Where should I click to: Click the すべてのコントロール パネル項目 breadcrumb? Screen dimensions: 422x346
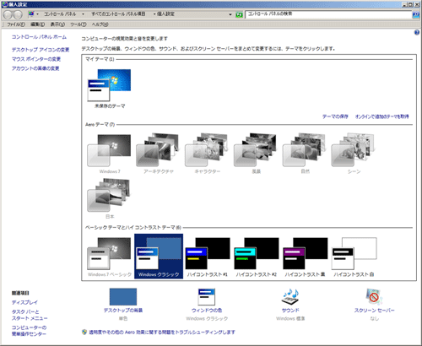pyautogui.click(x=118, y=14)
